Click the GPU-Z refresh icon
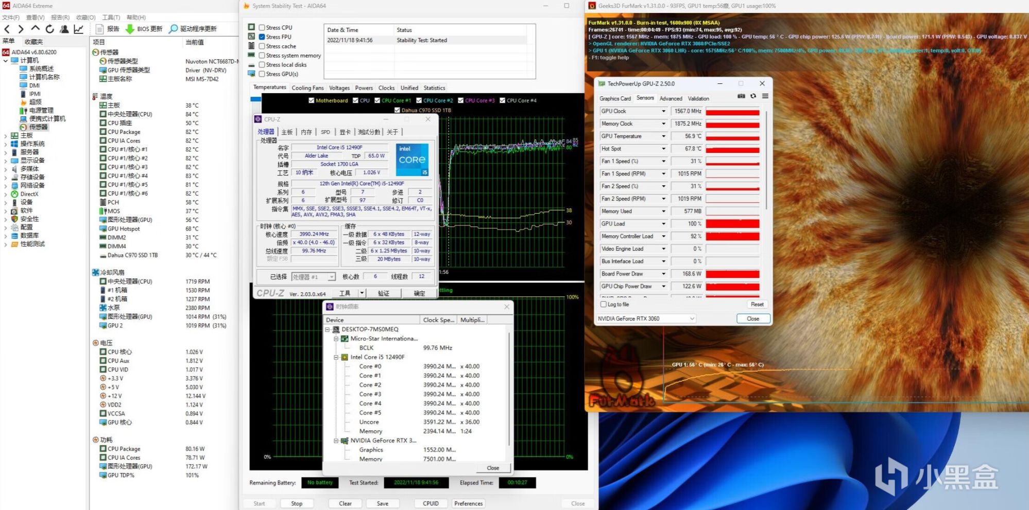The image size is (1029, 510). point(753,96)
